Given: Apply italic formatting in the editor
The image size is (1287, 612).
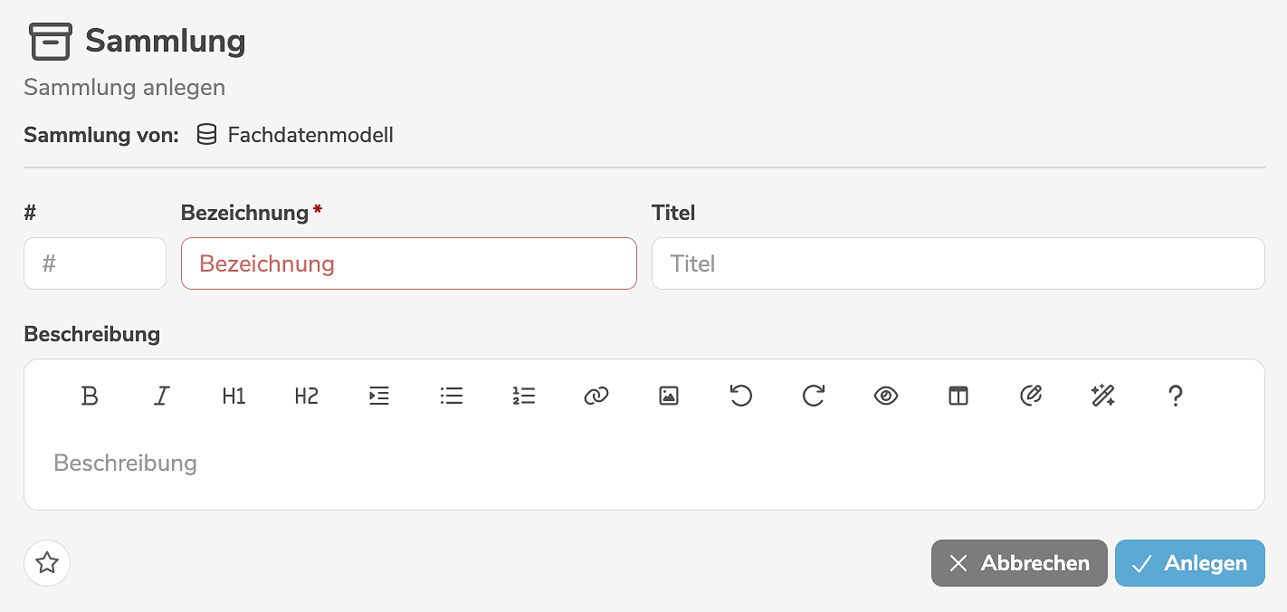Looking at the screenshot, I should click(x=162, y=396).
